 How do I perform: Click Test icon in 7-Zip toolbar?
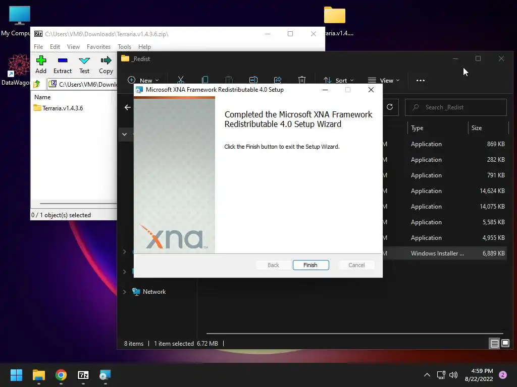84,64
